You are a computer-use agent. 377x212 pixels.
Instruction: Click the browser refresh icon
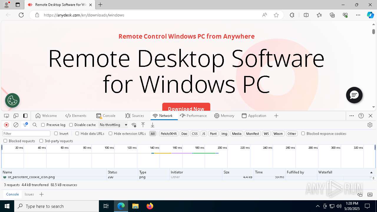21,15
